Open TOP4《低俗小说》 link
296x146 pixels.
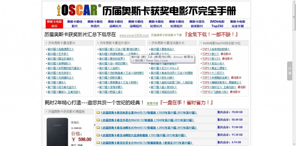click(x=213, y=63)
